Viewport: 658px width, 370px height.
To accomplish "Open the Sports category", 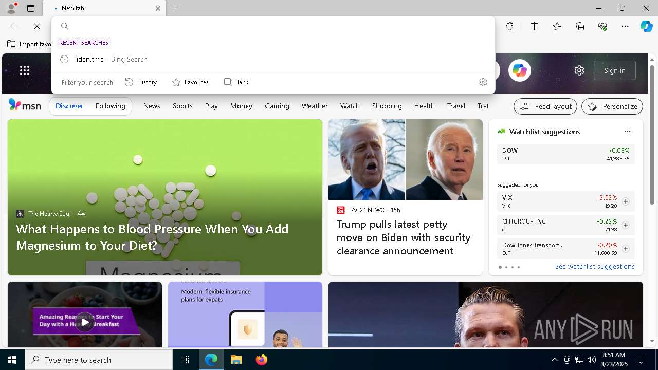I will (x=182, y=106).
